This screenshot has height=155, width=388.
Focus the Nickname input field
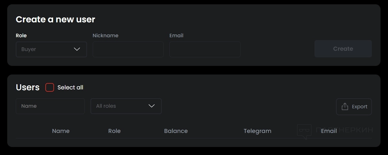128,49
